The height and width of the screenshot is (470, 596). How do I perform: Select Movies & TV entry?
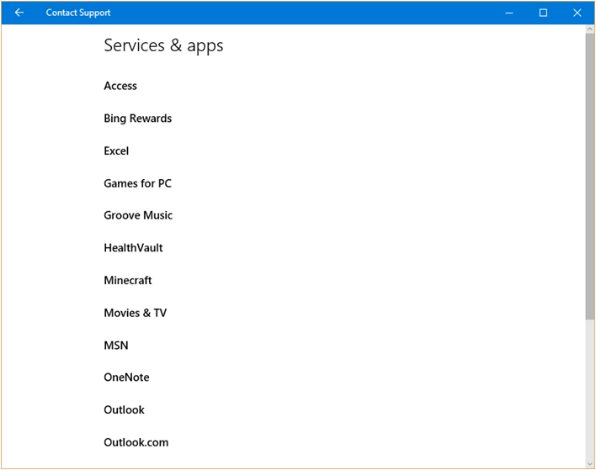(136, 313)
